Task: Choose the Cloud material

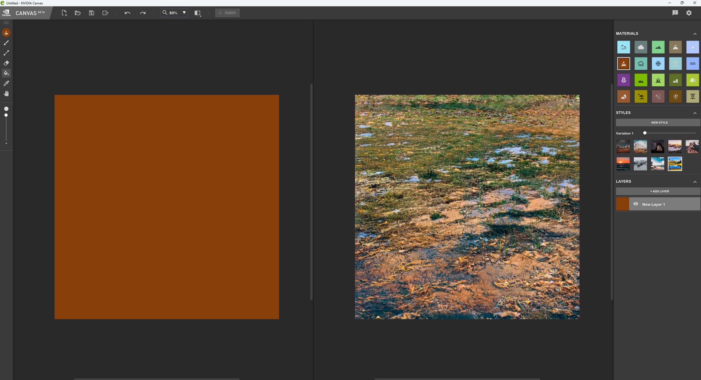Action: tap(641, 47)
